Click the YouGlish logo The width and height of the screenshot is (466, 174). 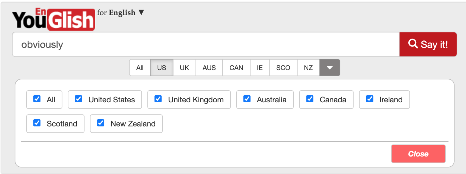[x=53, y=19]
